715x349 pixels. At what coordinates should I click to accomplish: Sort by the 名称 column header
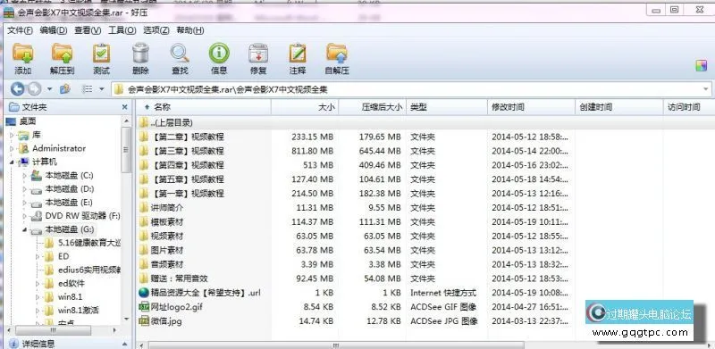point(203,107)
